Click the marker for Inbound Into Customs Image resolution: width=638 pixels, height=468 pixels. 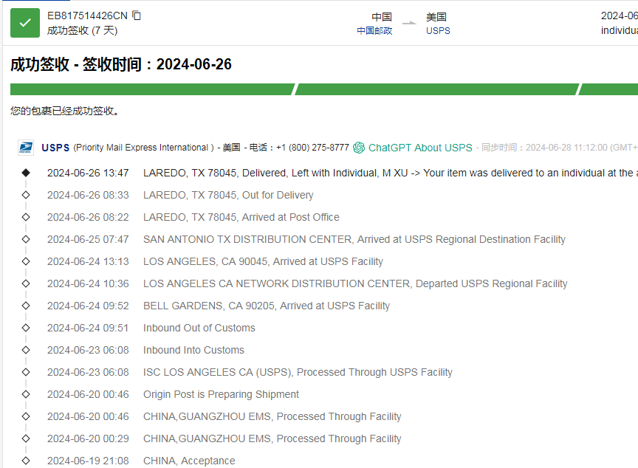[x=26, y=350]
